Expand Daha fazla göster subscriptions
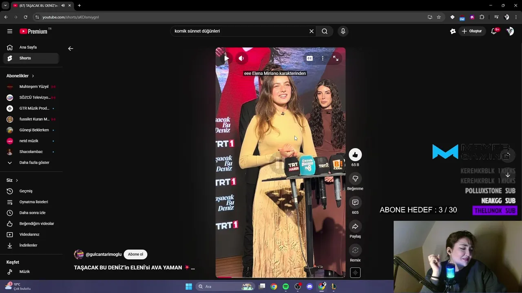Image resolution: width=522 pixels, height=293 pixels. click(x=31, y=162)
